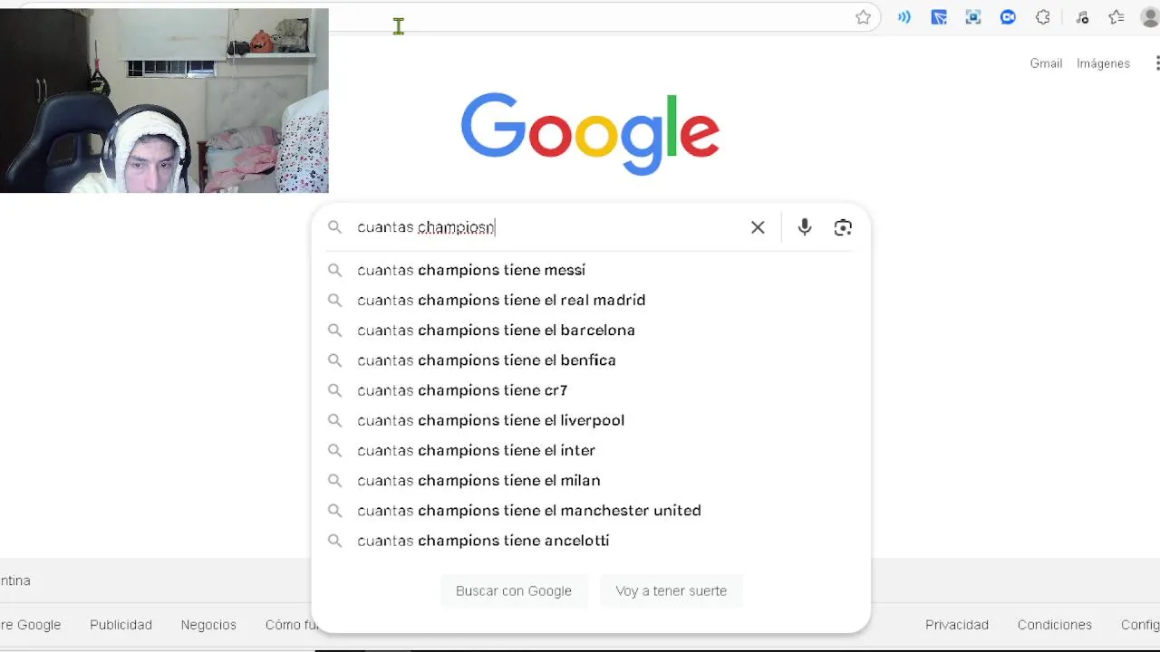This screenshot has width=1160, height=652.
Task: Open the browser extensions puzzle icon
Action: (1043, 17)
